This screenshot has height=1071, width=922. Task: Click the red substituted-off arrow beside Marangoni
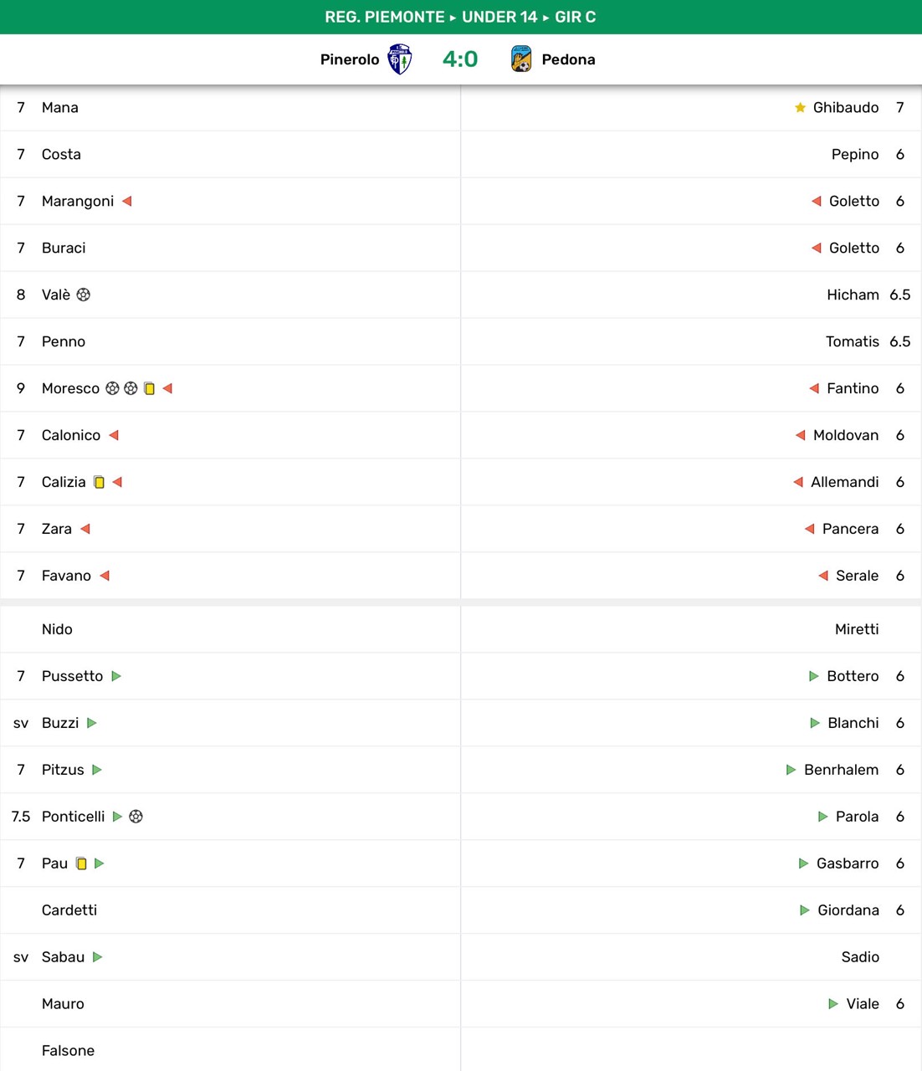[127, 201]
